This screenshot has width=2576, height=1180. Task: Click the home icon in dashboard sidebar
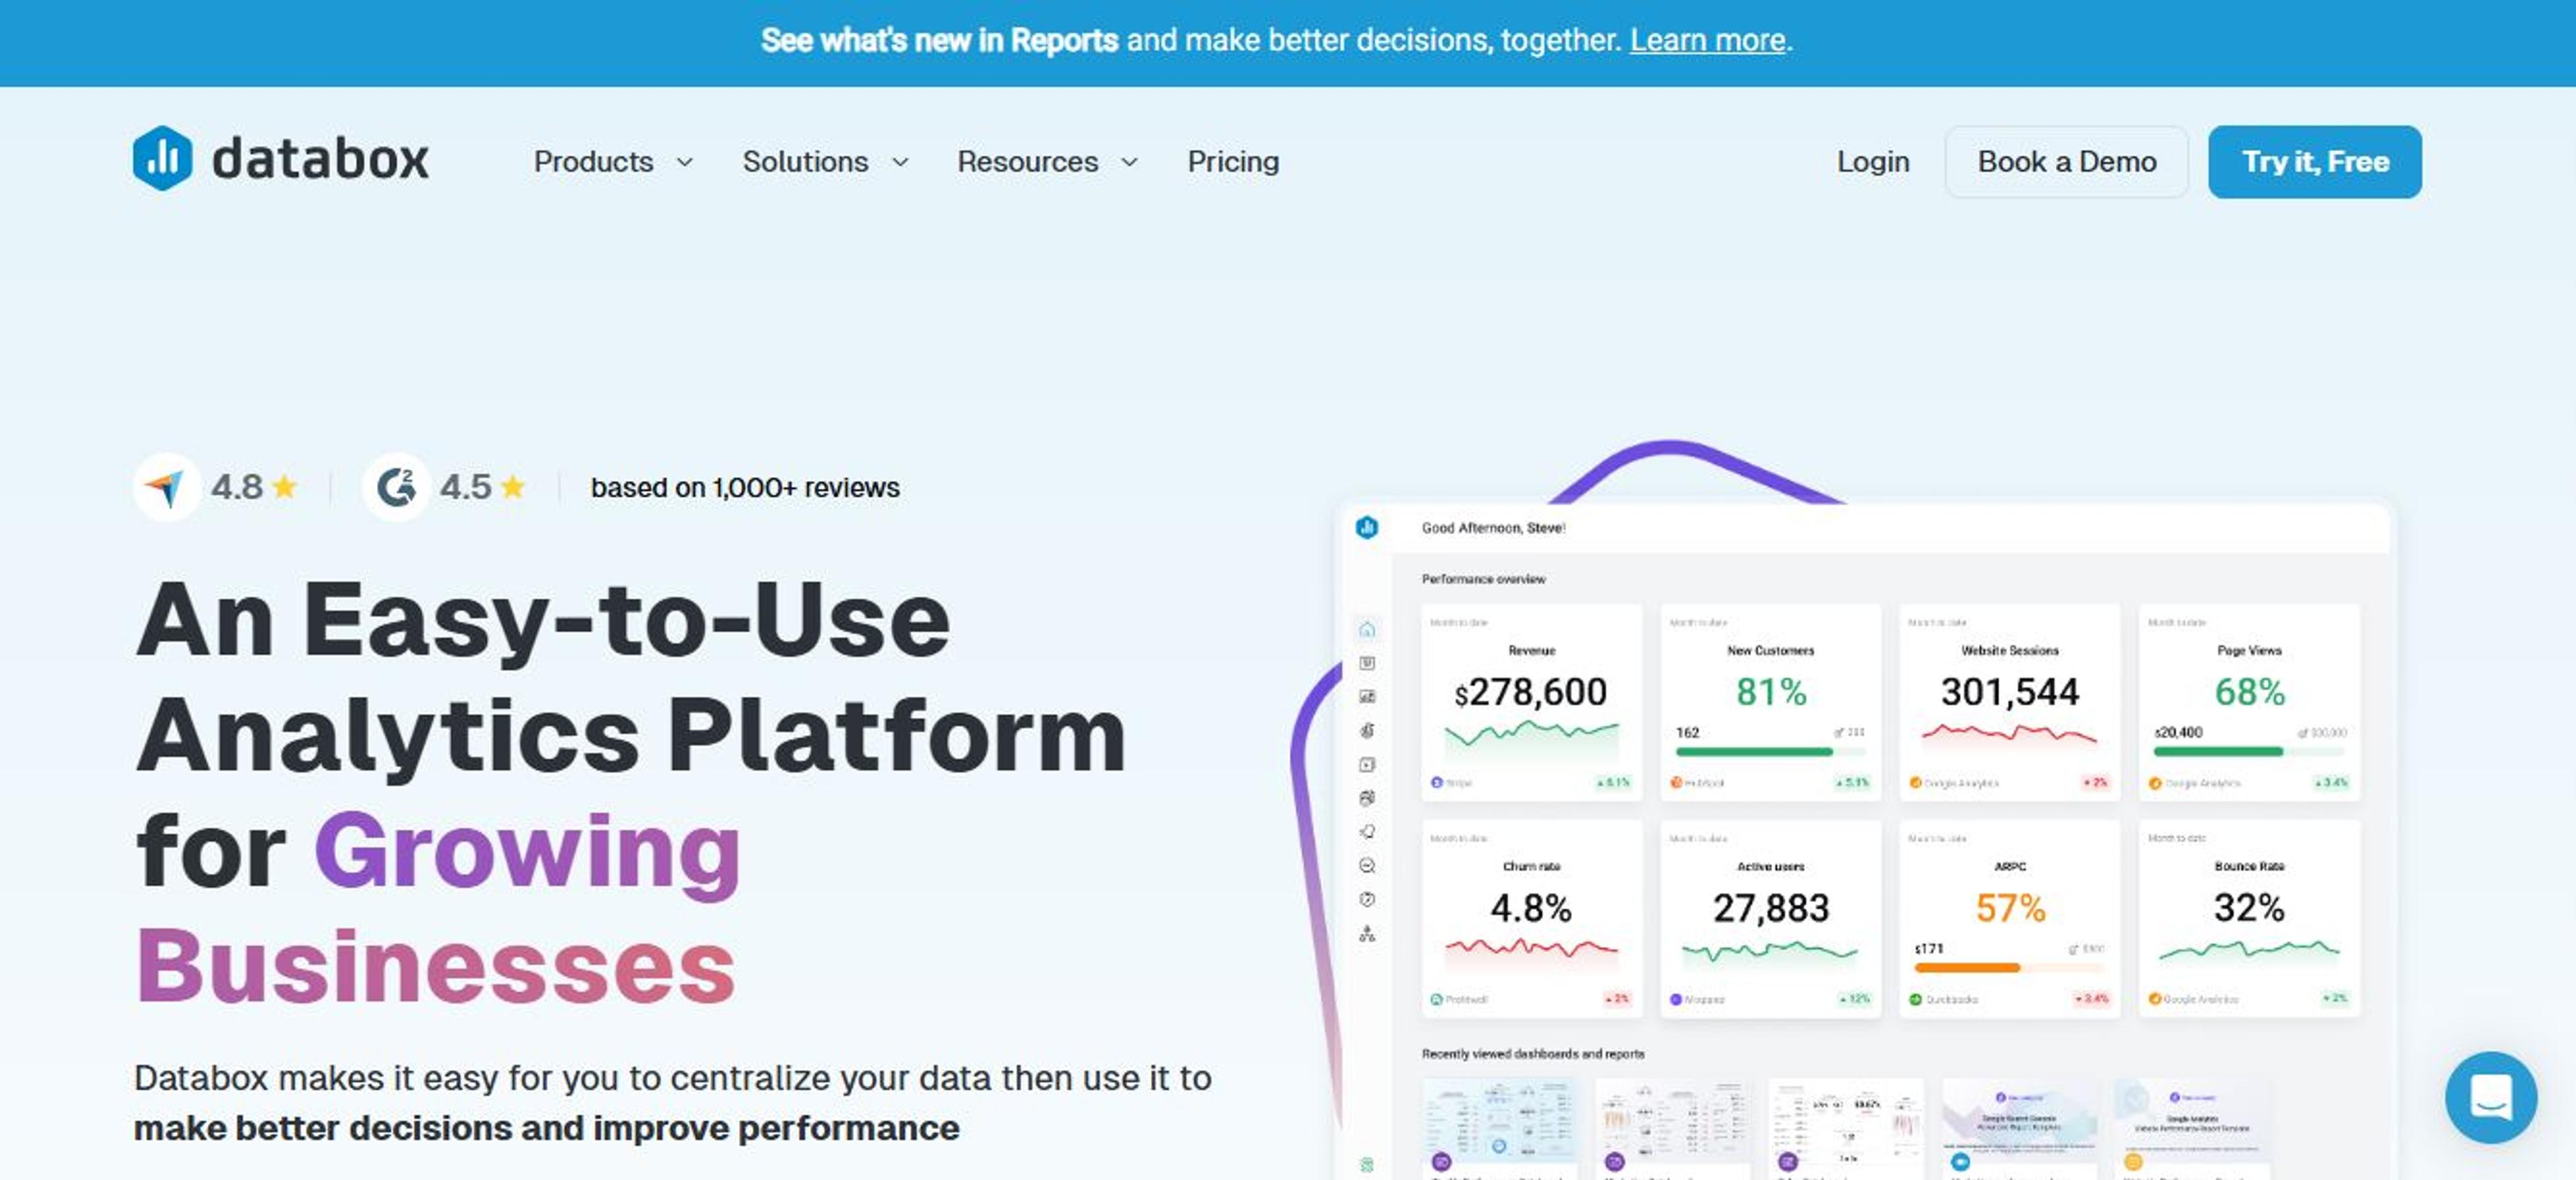[1367, 629]
